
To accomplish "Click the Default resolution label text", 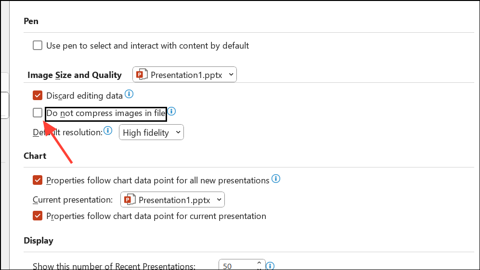I will click(67, 132).
